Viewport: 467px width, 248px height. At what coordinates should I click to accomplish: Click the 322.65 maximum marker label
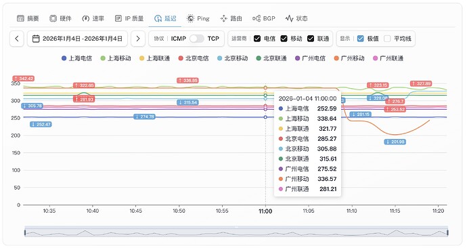tap(84, 85)
